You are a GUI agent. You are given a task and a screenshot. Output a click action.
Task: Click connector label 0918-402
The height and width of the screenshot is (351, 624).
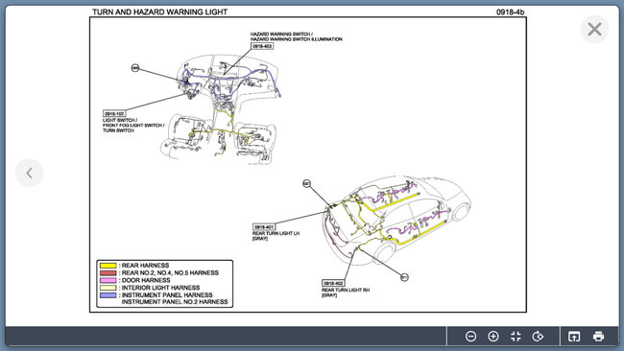[x=333, y=284]
